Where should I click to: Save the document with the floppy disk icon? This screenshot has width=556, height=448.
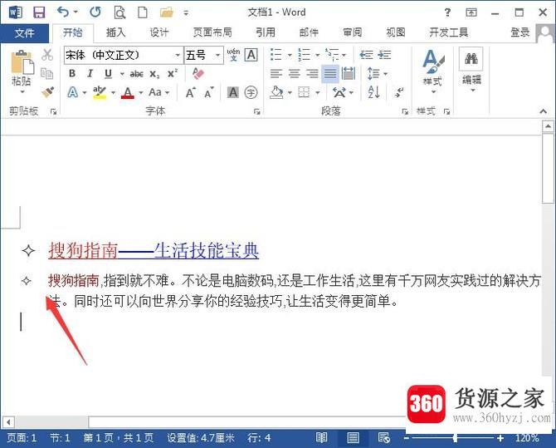pyautogui.click(x=39, y=12)
